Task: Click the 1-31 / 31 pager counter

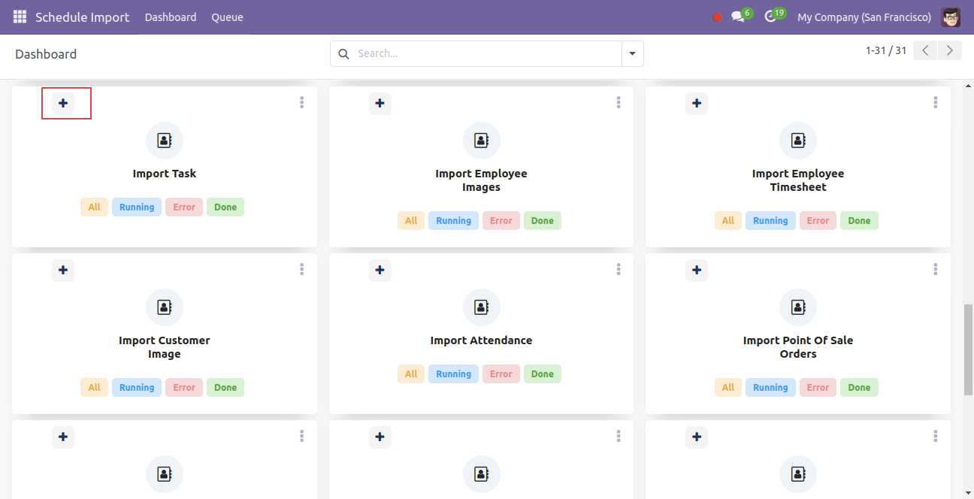Action: tap(886, 50)
